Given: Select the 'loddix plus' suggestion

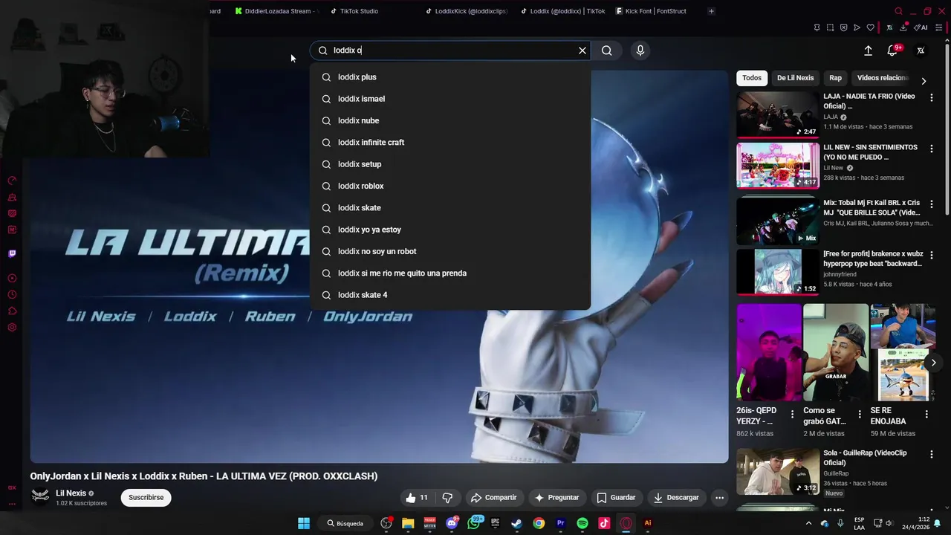Looking at the screenshot, I should pos(450,77).
